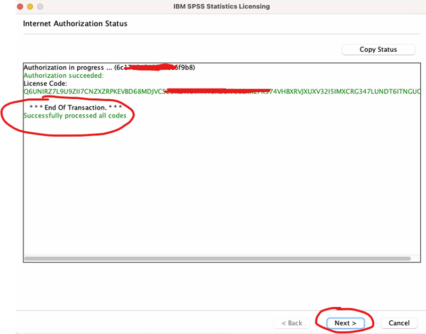The image size is (426, 334).
Task: Click 'End Of Transaction.' line
Action: pyautogui.click(x=76, y=107)
